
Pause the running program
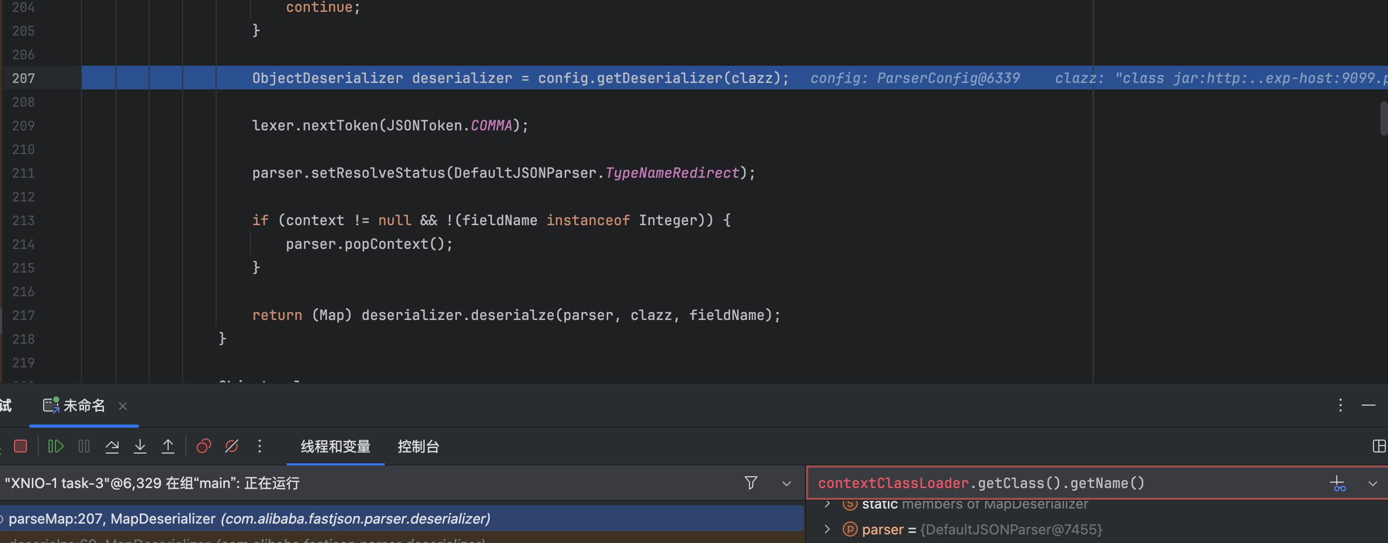point(84,446)
